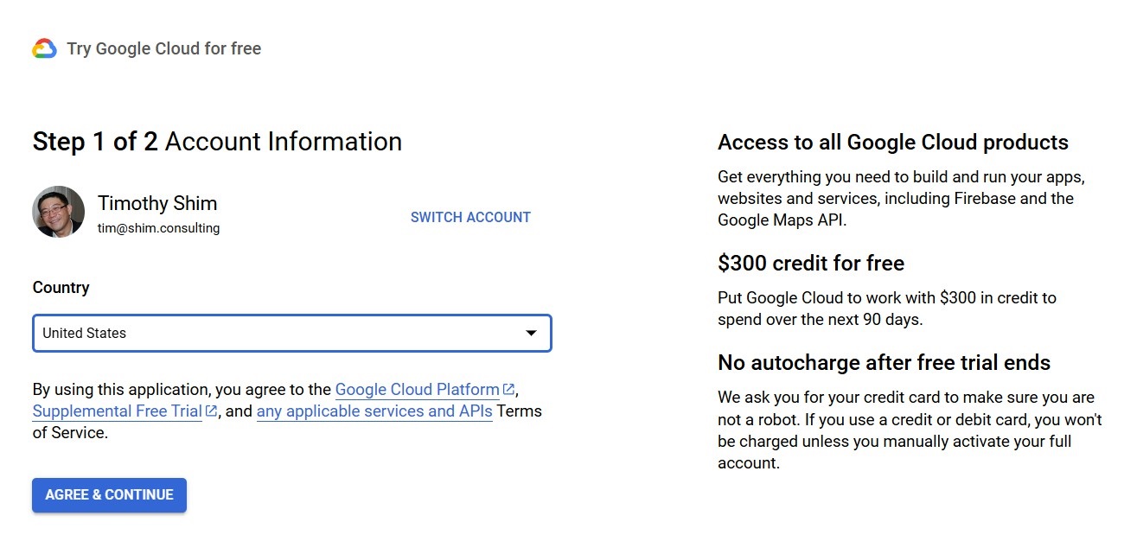Click the Google Cloud logo icon
1124x535 pixels.
point(44,49)
